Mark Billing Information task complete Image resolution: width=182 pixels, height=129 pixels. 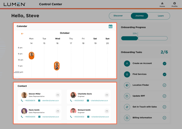[164, 118]
